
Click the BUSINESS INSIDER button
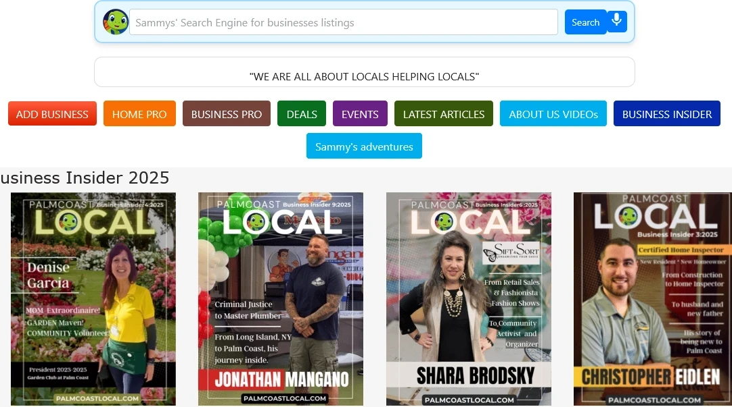point(666,113)
